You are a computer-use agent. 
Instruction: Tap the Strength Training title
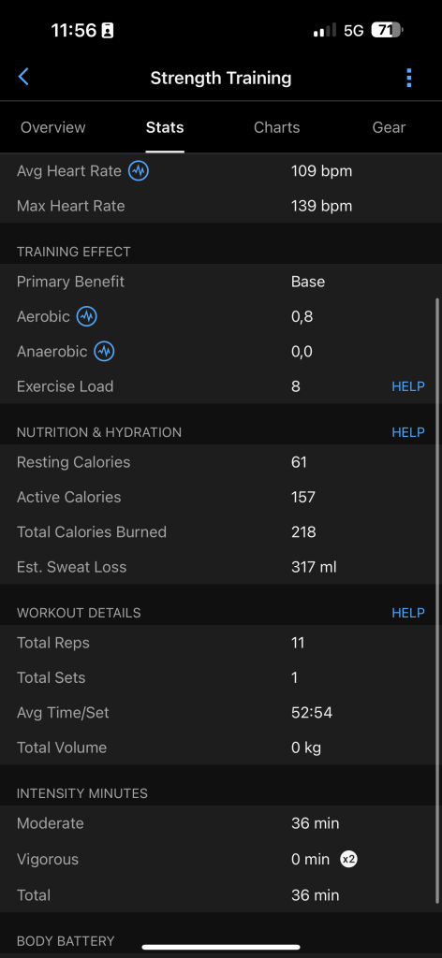click(221, 78)
